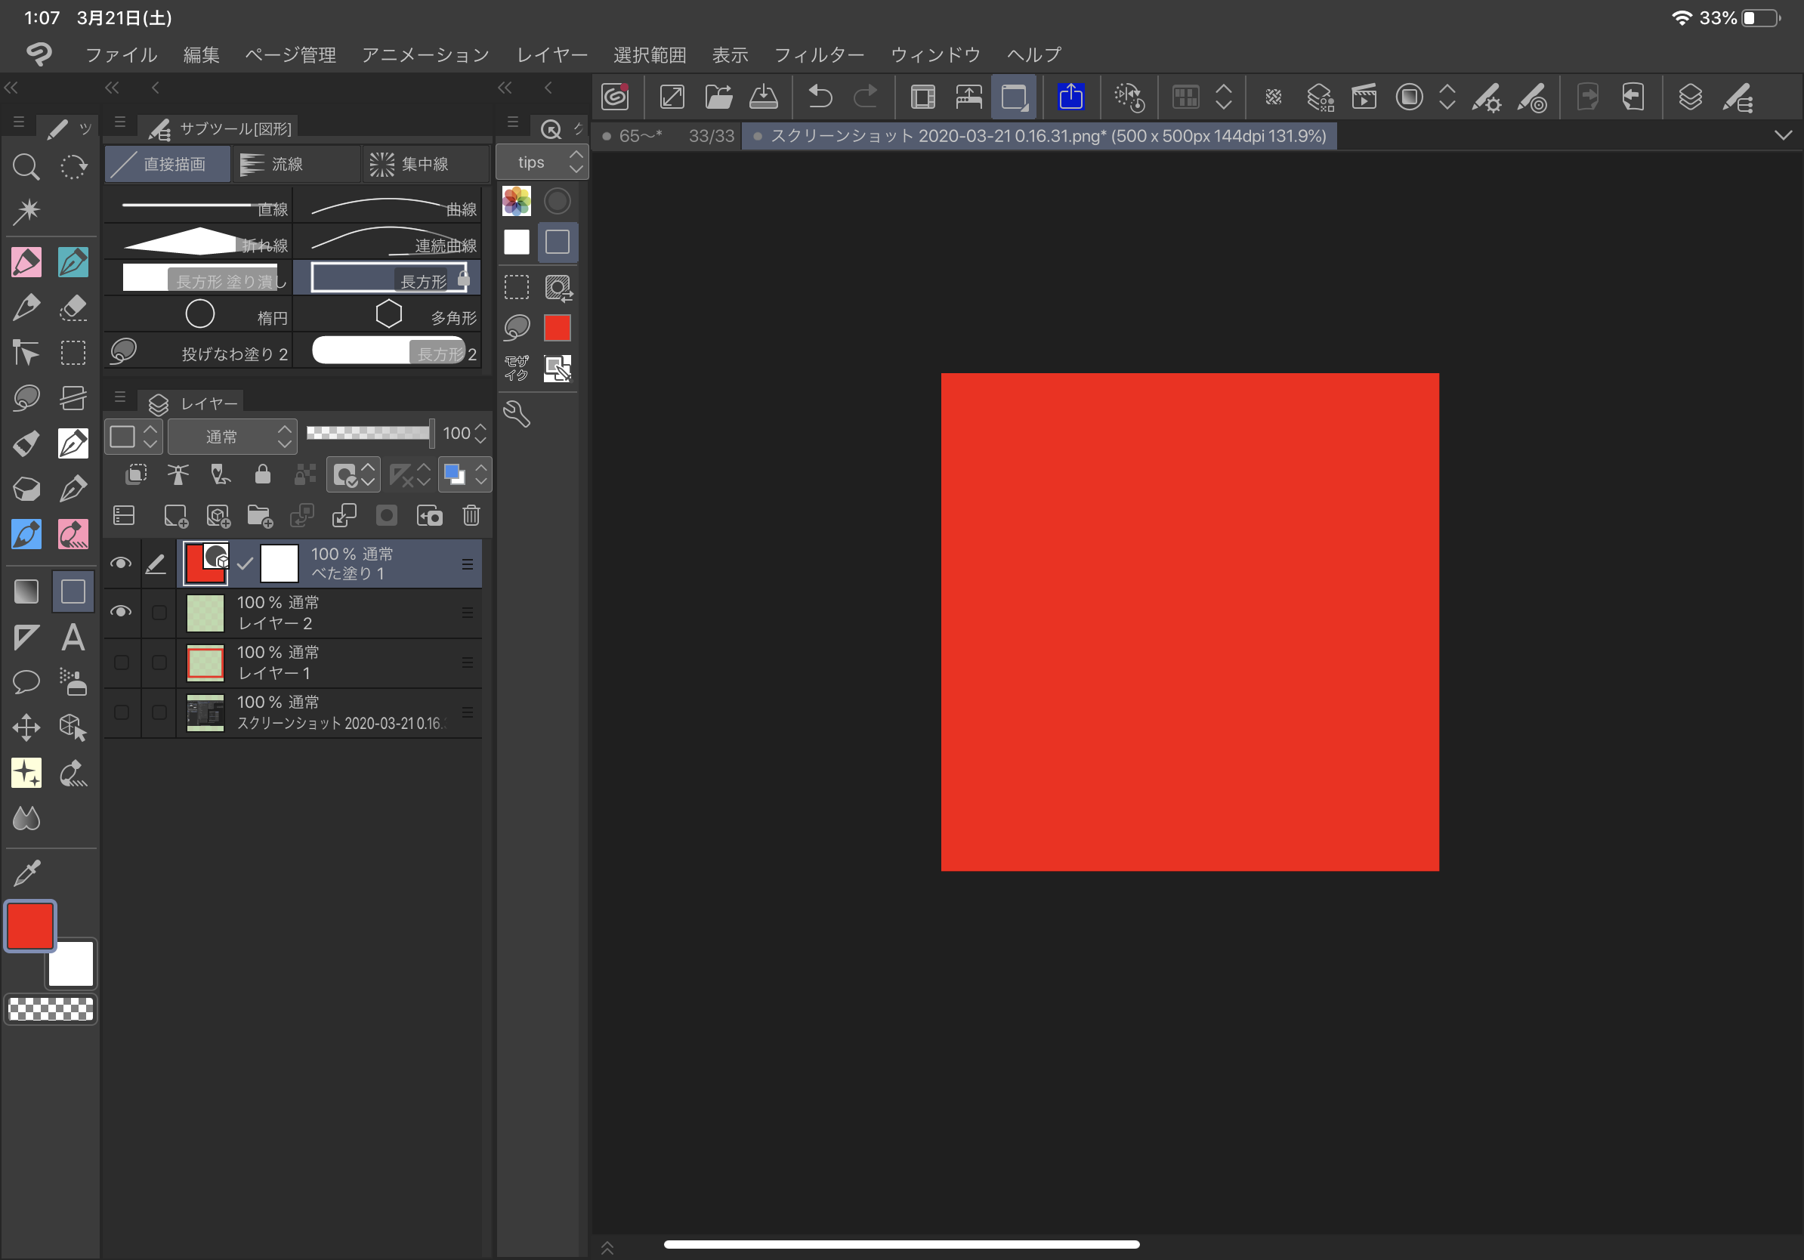Click the blue share export icon
The image size is (1804, 1260).
coord(1070,97)
